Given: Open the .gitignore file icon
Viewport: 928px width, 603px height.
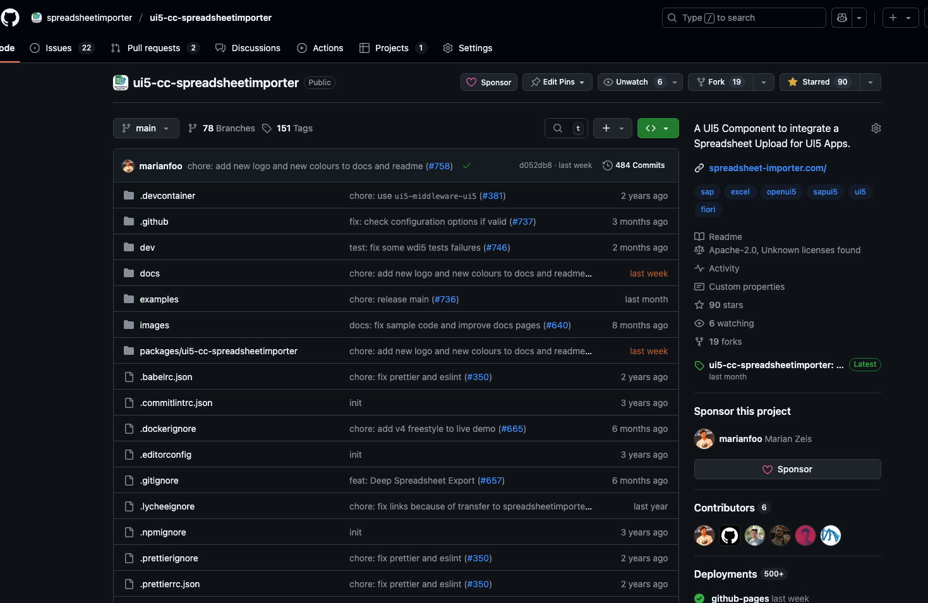Looking at the screenshot, I should 129,481.
